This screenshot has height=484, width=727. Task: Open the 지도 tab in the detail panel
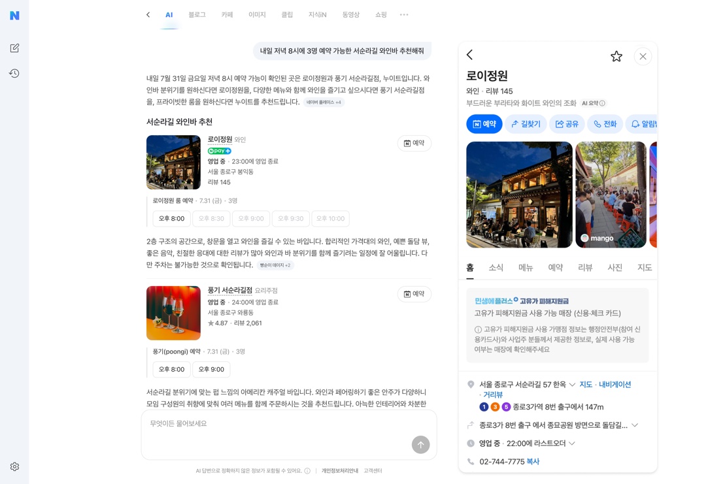(x=645, y=267)
